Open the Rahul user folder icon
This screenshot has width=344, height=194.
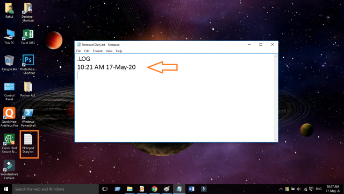tap(9, 10)
